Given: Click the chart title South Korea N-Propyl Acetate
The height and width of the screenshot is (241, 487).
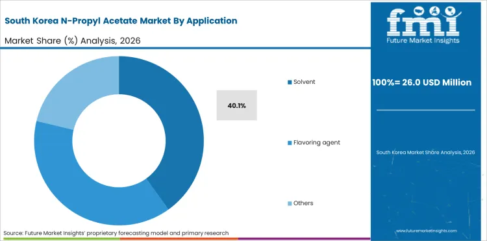Looking at the screenshot, I should [x=121, y=21].
